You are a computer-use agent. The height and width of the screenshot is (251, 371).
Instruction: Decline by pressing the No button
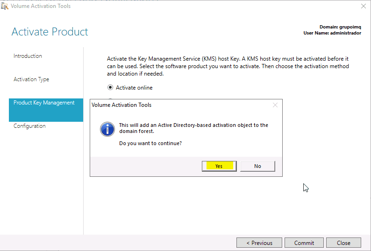(257, 166)
